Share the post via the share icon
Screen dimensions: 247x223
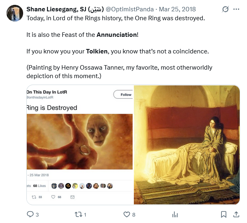235,215
